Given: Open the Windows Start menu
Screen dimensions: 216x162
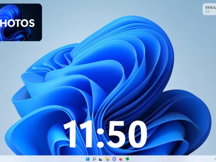Looking at the screenshot, I should coord(87,159).
